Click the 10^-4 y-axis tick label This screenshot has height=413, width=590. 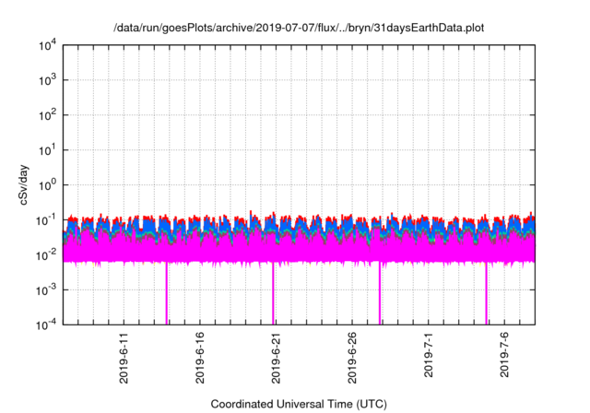tap(46, 324)
